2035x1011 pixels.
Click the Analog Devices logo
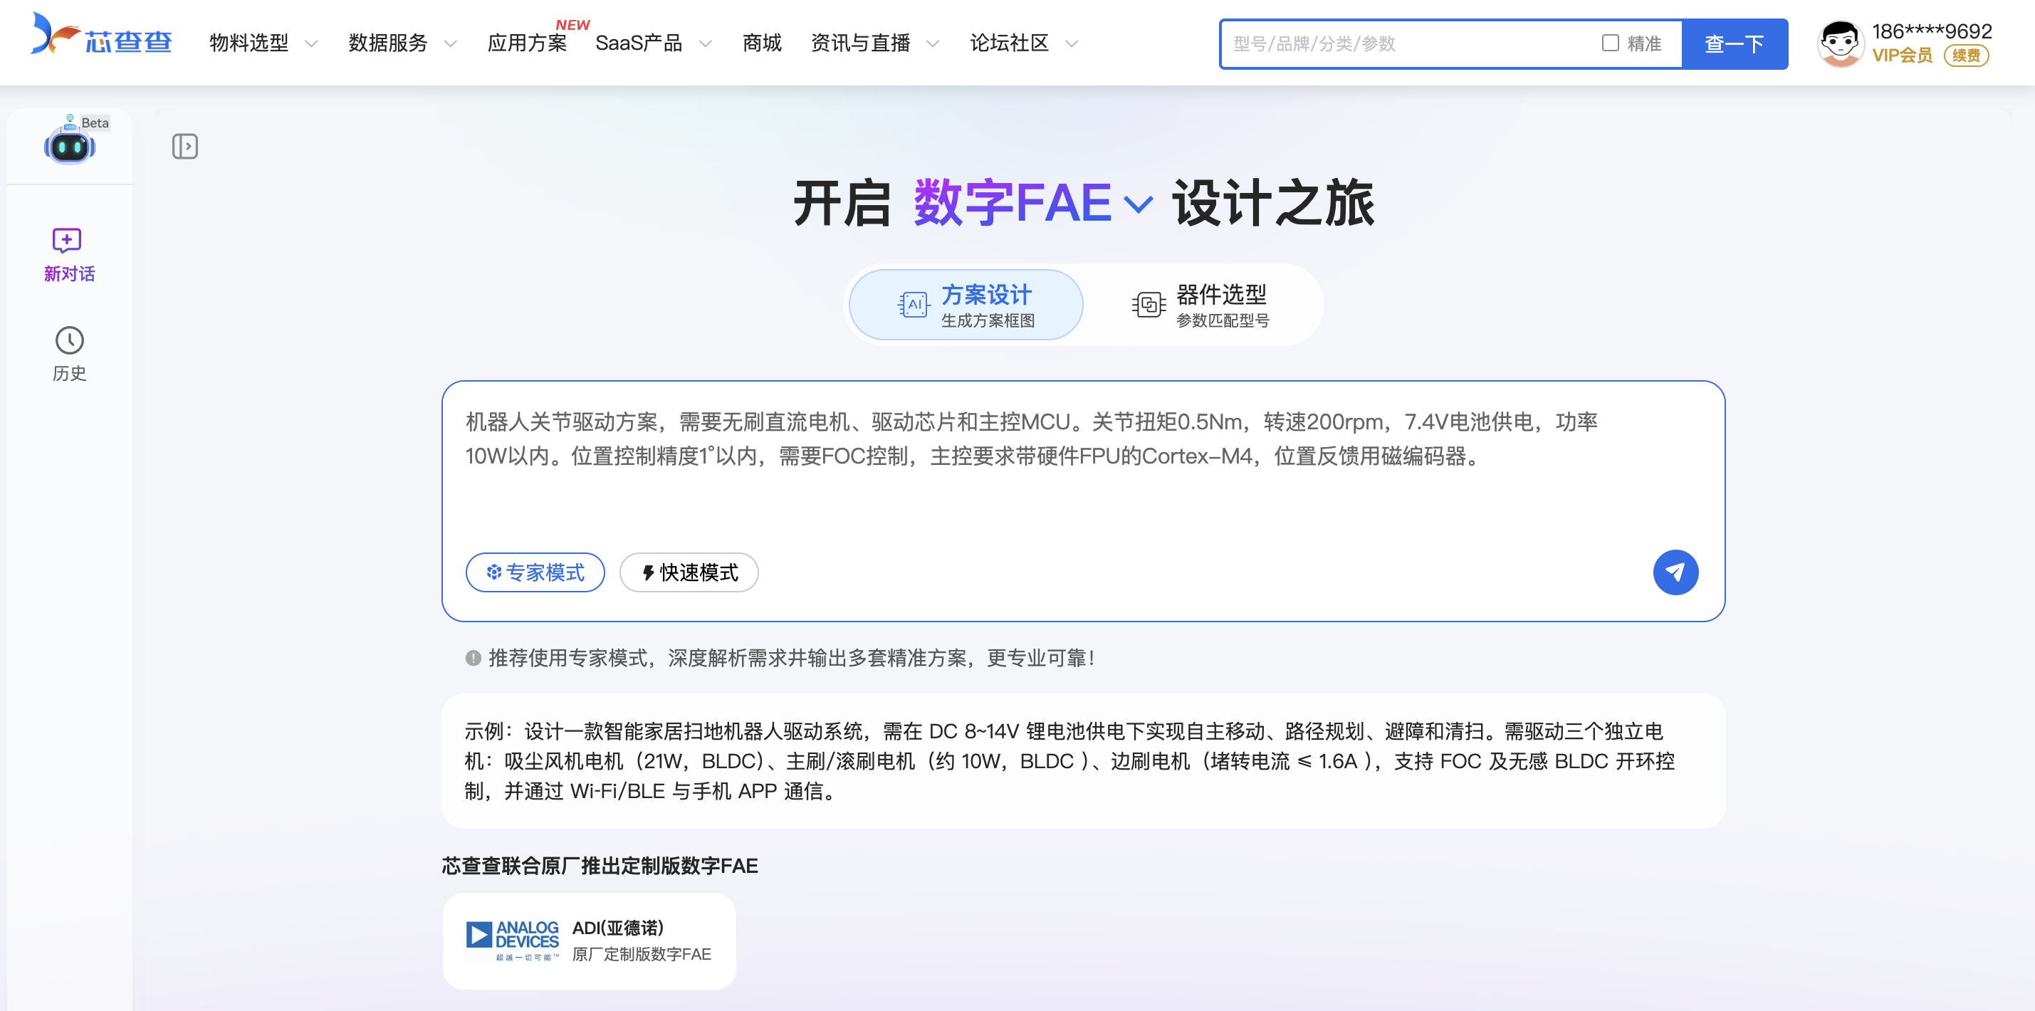(x=512, y=940)
